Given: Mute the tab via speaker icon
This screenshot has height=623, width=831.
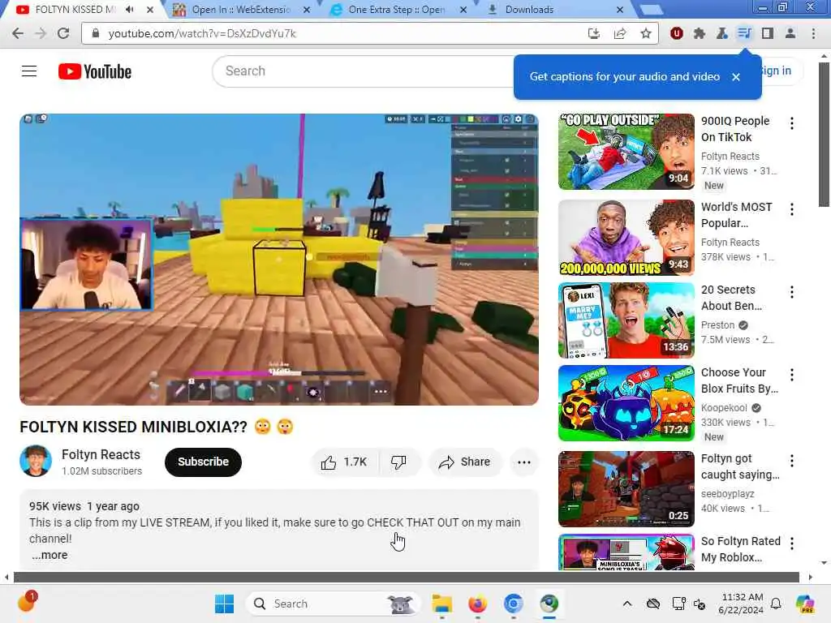Looking at the screenshot, I should coord(130,10).
